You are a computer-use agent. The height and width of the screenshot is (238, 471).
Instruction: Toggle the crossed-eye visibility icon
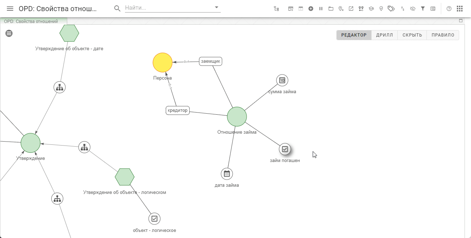(413, 9)
